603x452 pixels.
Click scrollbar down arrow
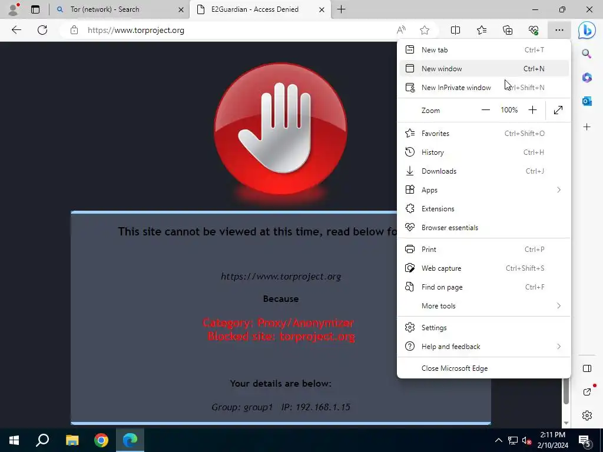click(x=566, y=423)
